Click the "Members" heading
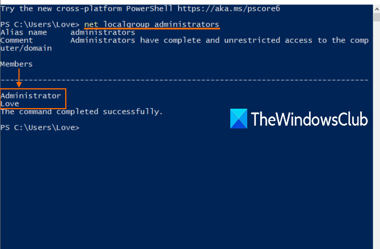Viewport: 380px width, 249px height. [x=16, y=64]
